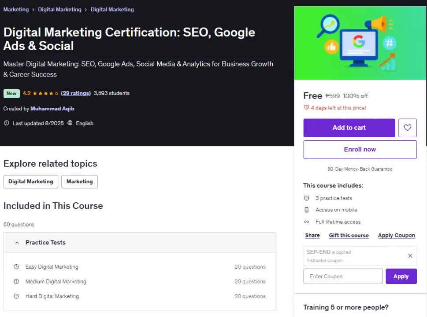This screenshot has width=427, height=317.
Task: Click the purple Apply button
Action: tap(401, 276)
